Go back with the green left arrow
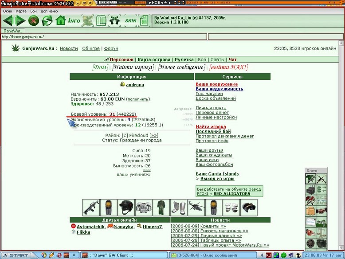This screenshot has height=259, width=345. [8, 21]
